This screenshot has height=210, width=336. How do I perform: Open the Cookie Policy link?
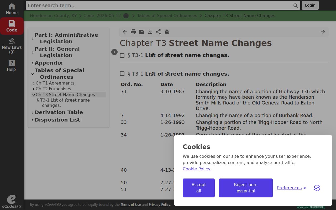pyautogui.click(x=197, y=169)
